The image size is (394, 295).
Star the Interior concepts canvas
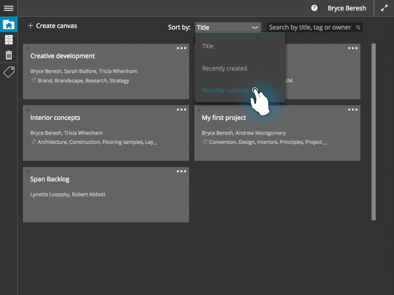[x=28, y=110]
